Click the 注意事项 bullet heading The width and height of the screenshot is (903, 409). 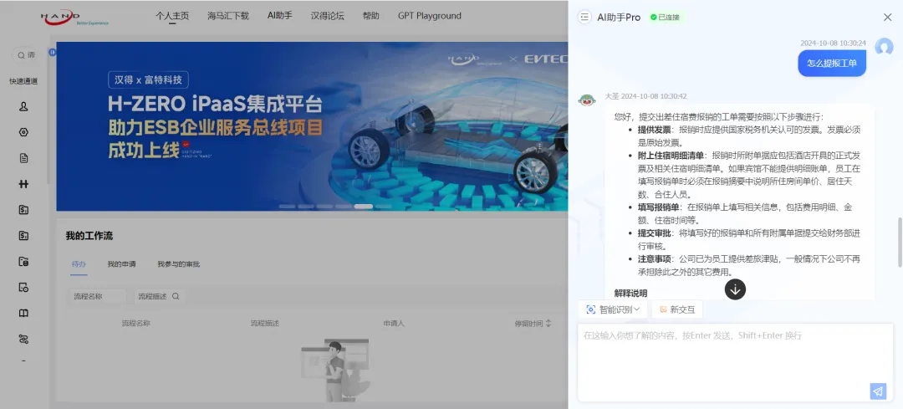coord(654,258)
